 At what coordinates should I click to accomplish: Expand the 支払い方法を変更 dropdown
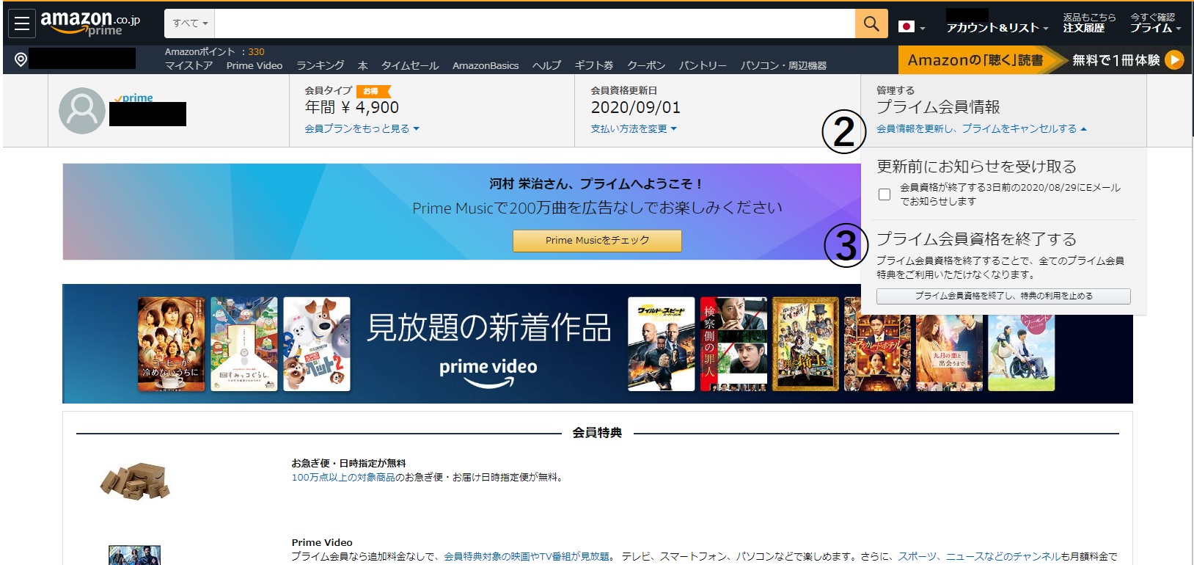pyautogui.click(x=634, y=129)
